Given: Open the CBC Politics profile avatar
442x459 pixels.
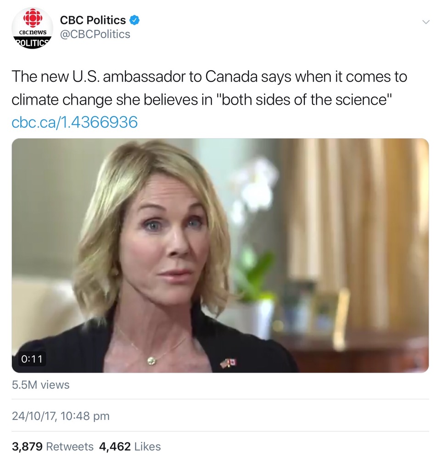Looking at the screenshot, I should pyautogui.click(x=32, y=28).
